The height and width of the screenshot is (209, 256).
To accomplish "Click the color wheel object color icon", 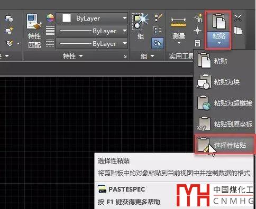I will pyautogui.click(x=50, y=18).
